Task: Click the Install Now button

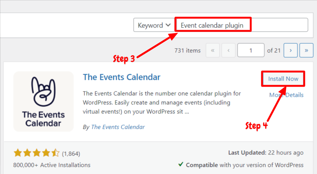Action: pyautogui.click(x=283, y=79)
